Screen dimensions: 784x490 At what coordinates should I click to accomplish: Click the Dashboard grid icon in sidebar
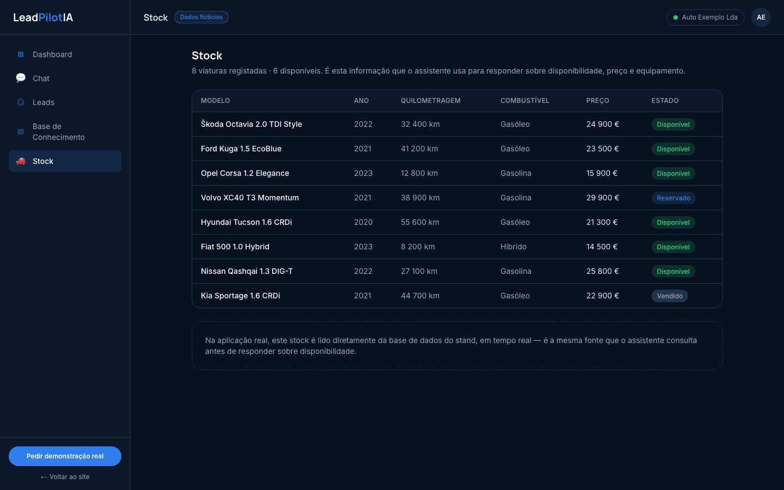pyautogui.click(x=21, y=54)
